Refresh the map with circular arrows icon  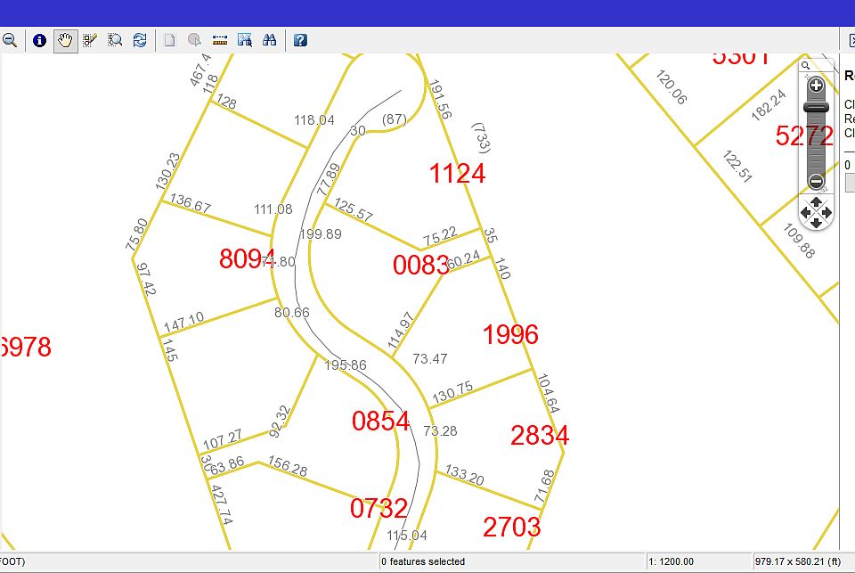click(140, 40)
